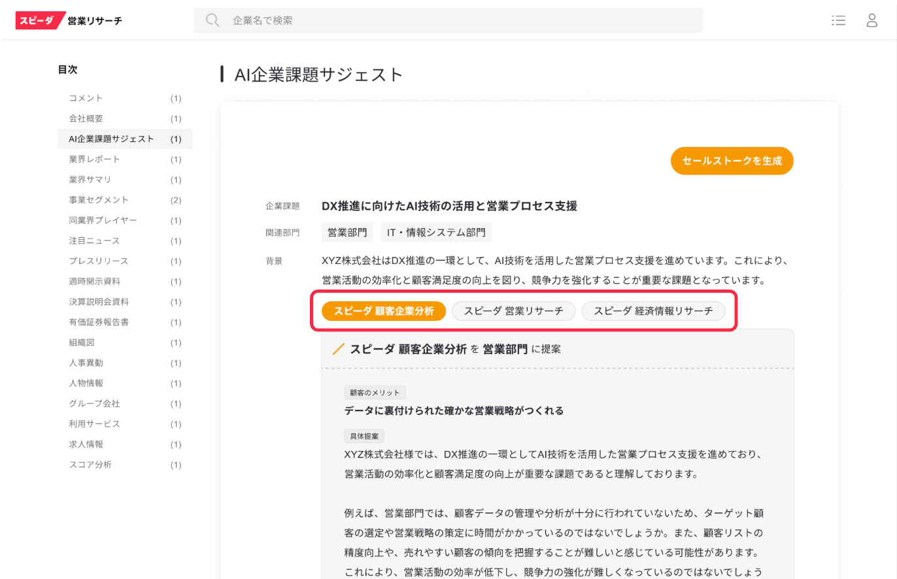897x579 pixels.
Task: Open 会社概要 in the sidebar
Action: (x=86, y=118)
